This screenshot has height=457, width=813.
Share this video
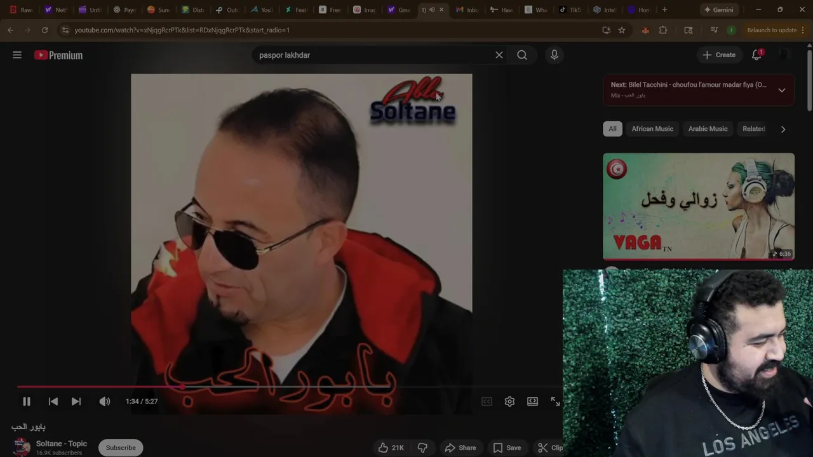tap(460, 447)
